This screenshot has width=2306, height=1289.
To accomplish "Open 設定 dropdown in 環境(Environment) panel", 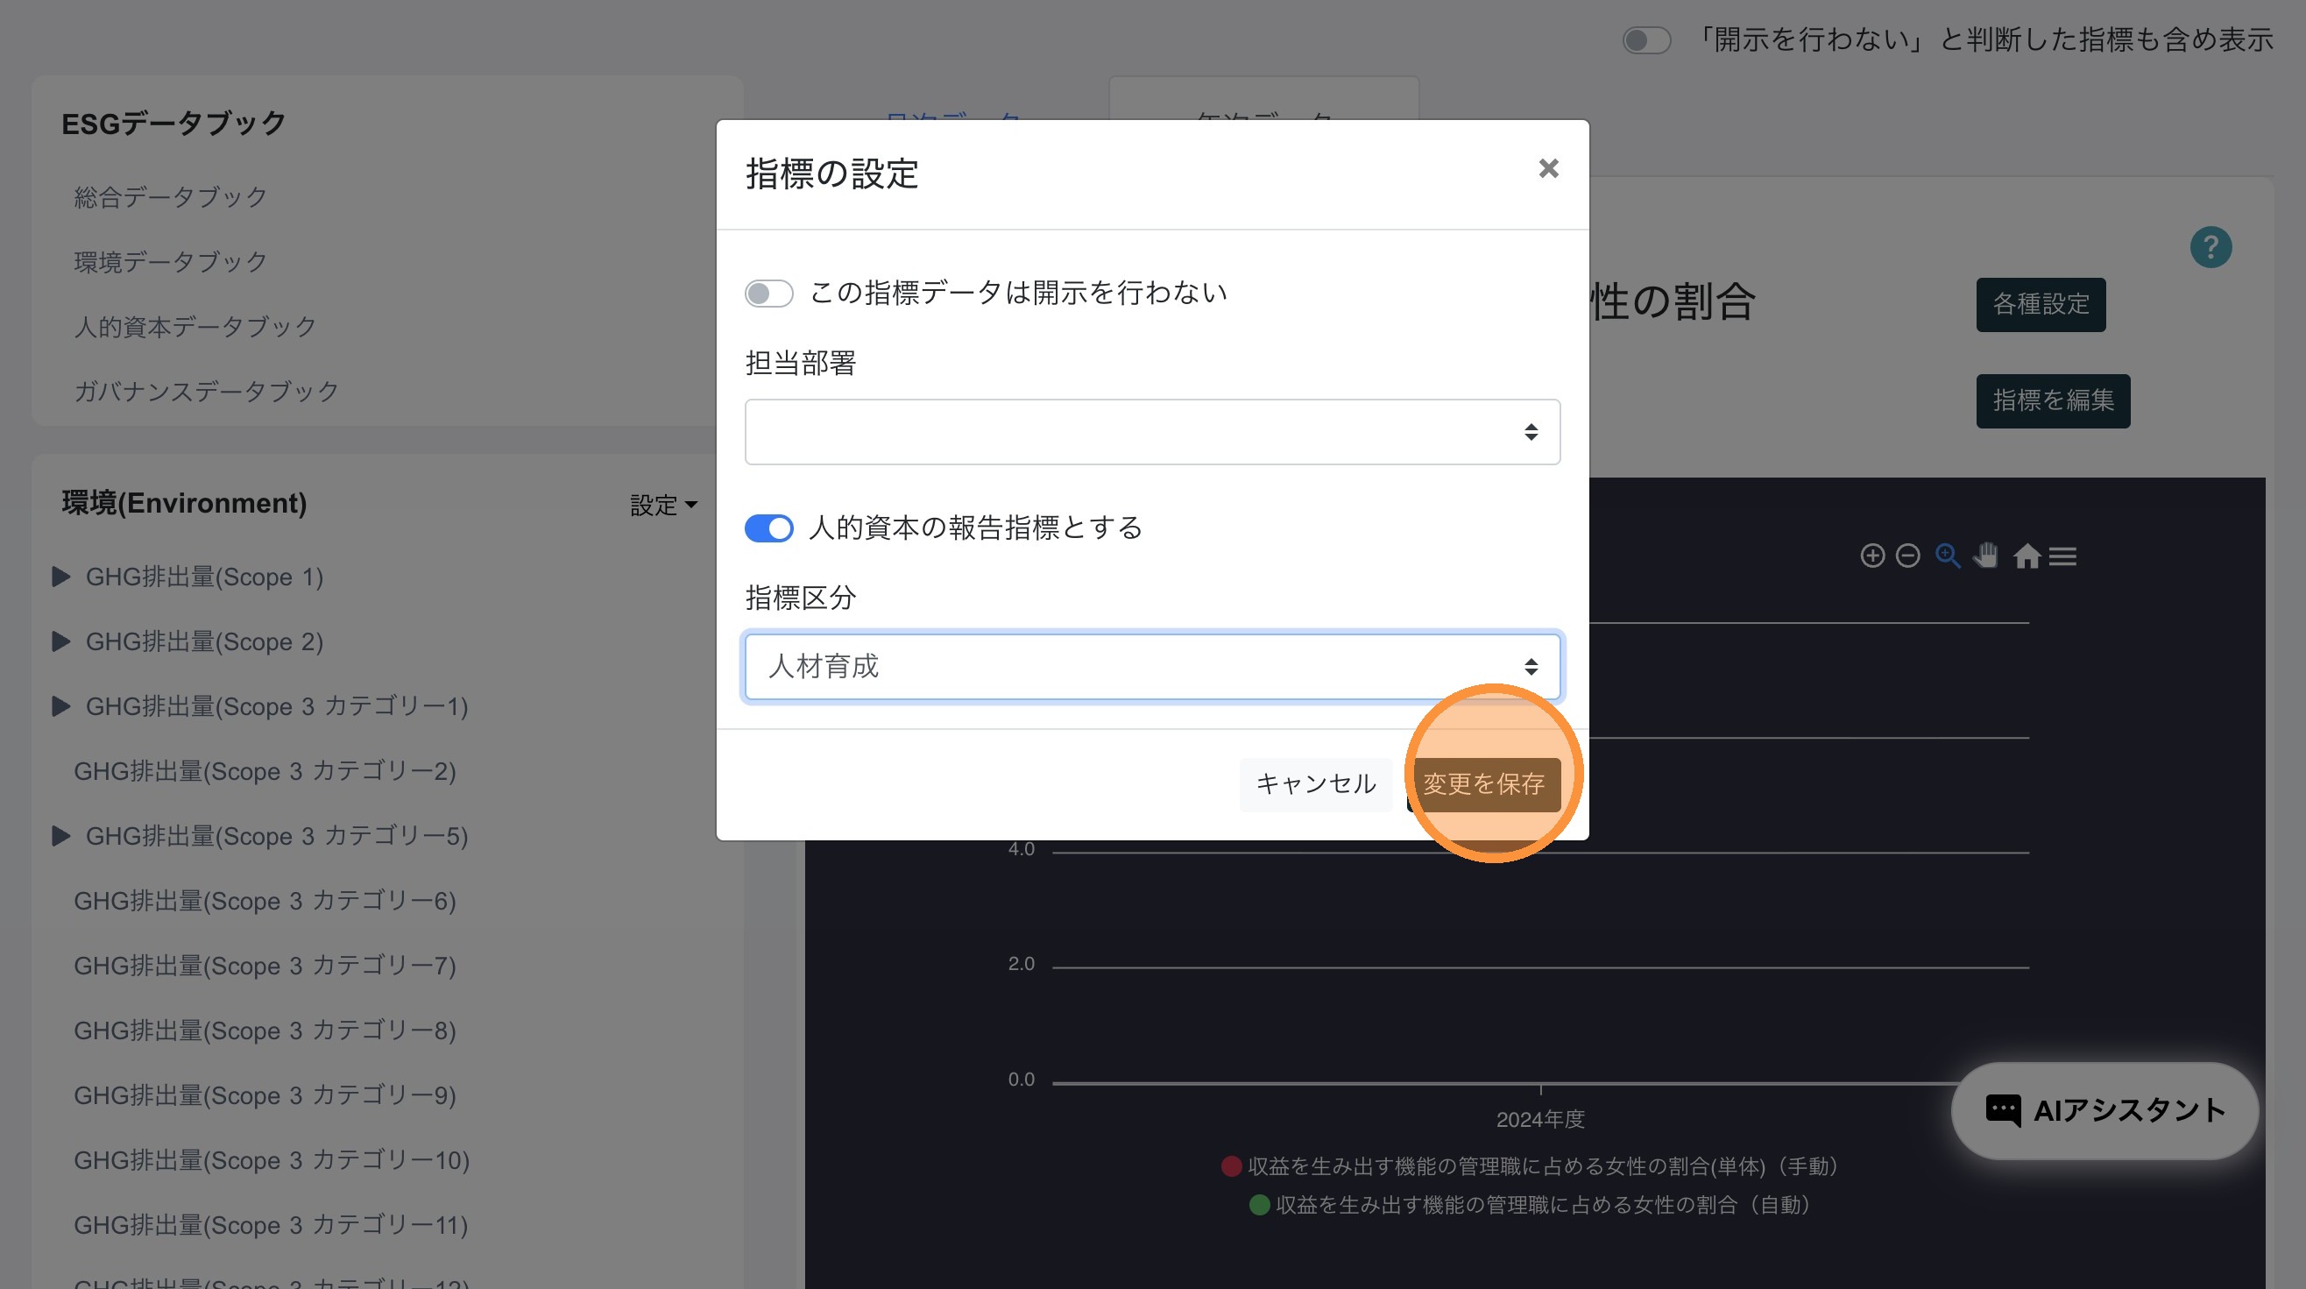I will (x=662, y=505).
